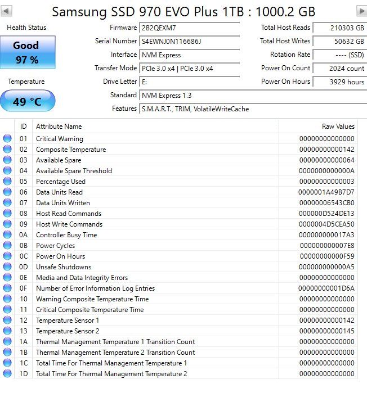The height and width of the screenshot is (402, 367).
Task: Click the status icon for Temperature Sensor 2
Action: [7, 331]
